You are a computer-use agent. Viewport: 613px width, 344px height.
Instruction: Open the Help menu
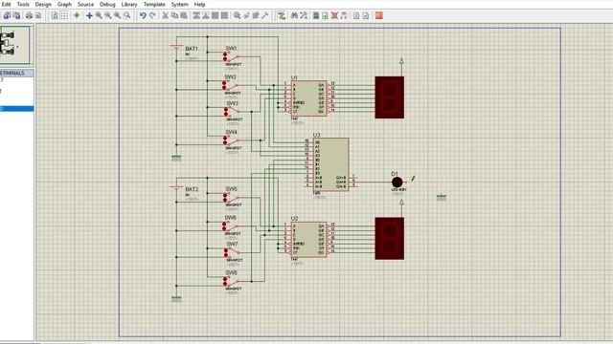click(199, 4)
